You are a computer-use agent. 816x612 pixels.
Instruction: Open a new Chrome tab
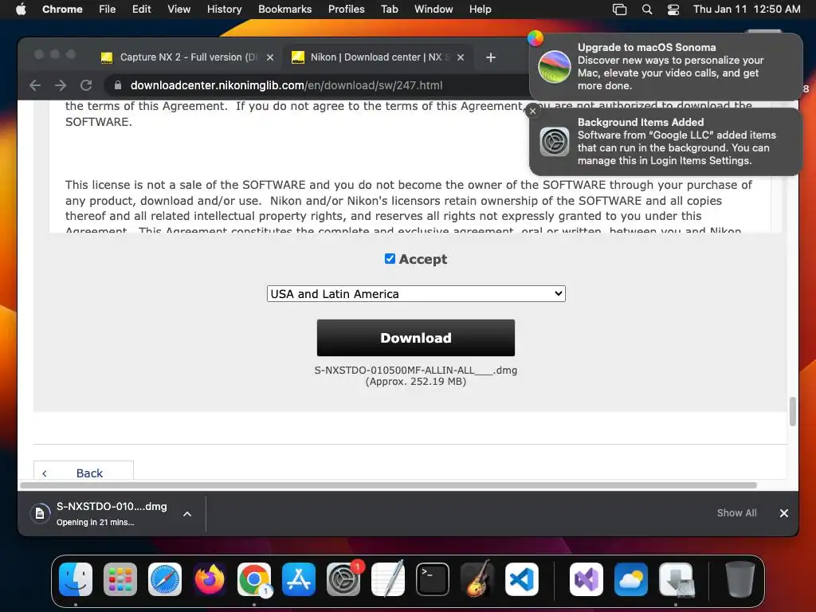[x=491, y=57]
